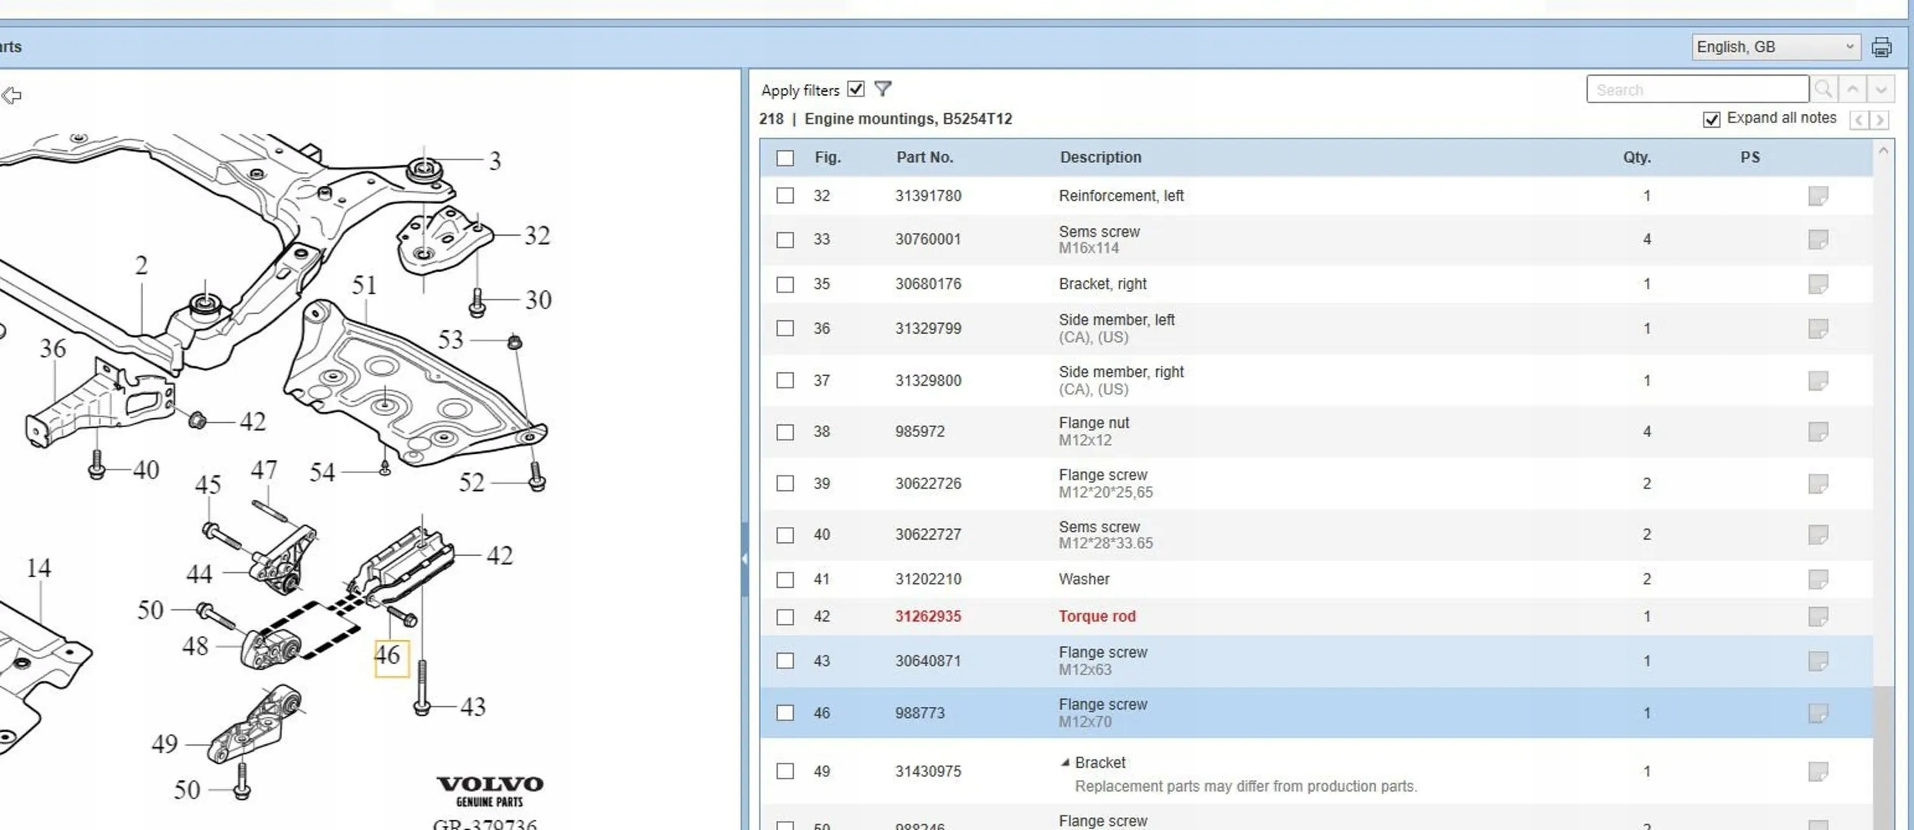This screenshot has height=830, width=1914.
Task: Click the search magnifier icon
Action: click(x=1824, y=90)
